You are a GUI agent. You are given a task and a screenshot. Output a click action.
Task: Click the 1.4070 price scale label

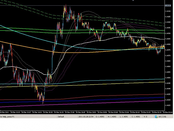coord(168,55)
